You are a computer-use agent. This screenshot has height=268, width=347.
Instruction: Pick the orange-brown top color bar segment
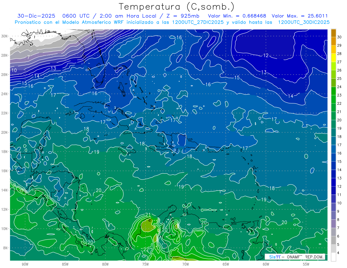point(333,33)
